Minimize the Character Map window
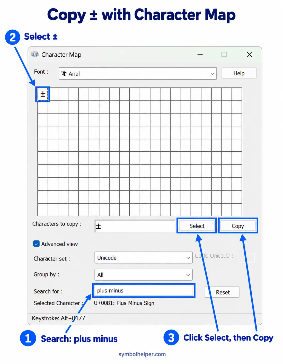The width and height of the screenshot is (283, 364). [200, 54]
